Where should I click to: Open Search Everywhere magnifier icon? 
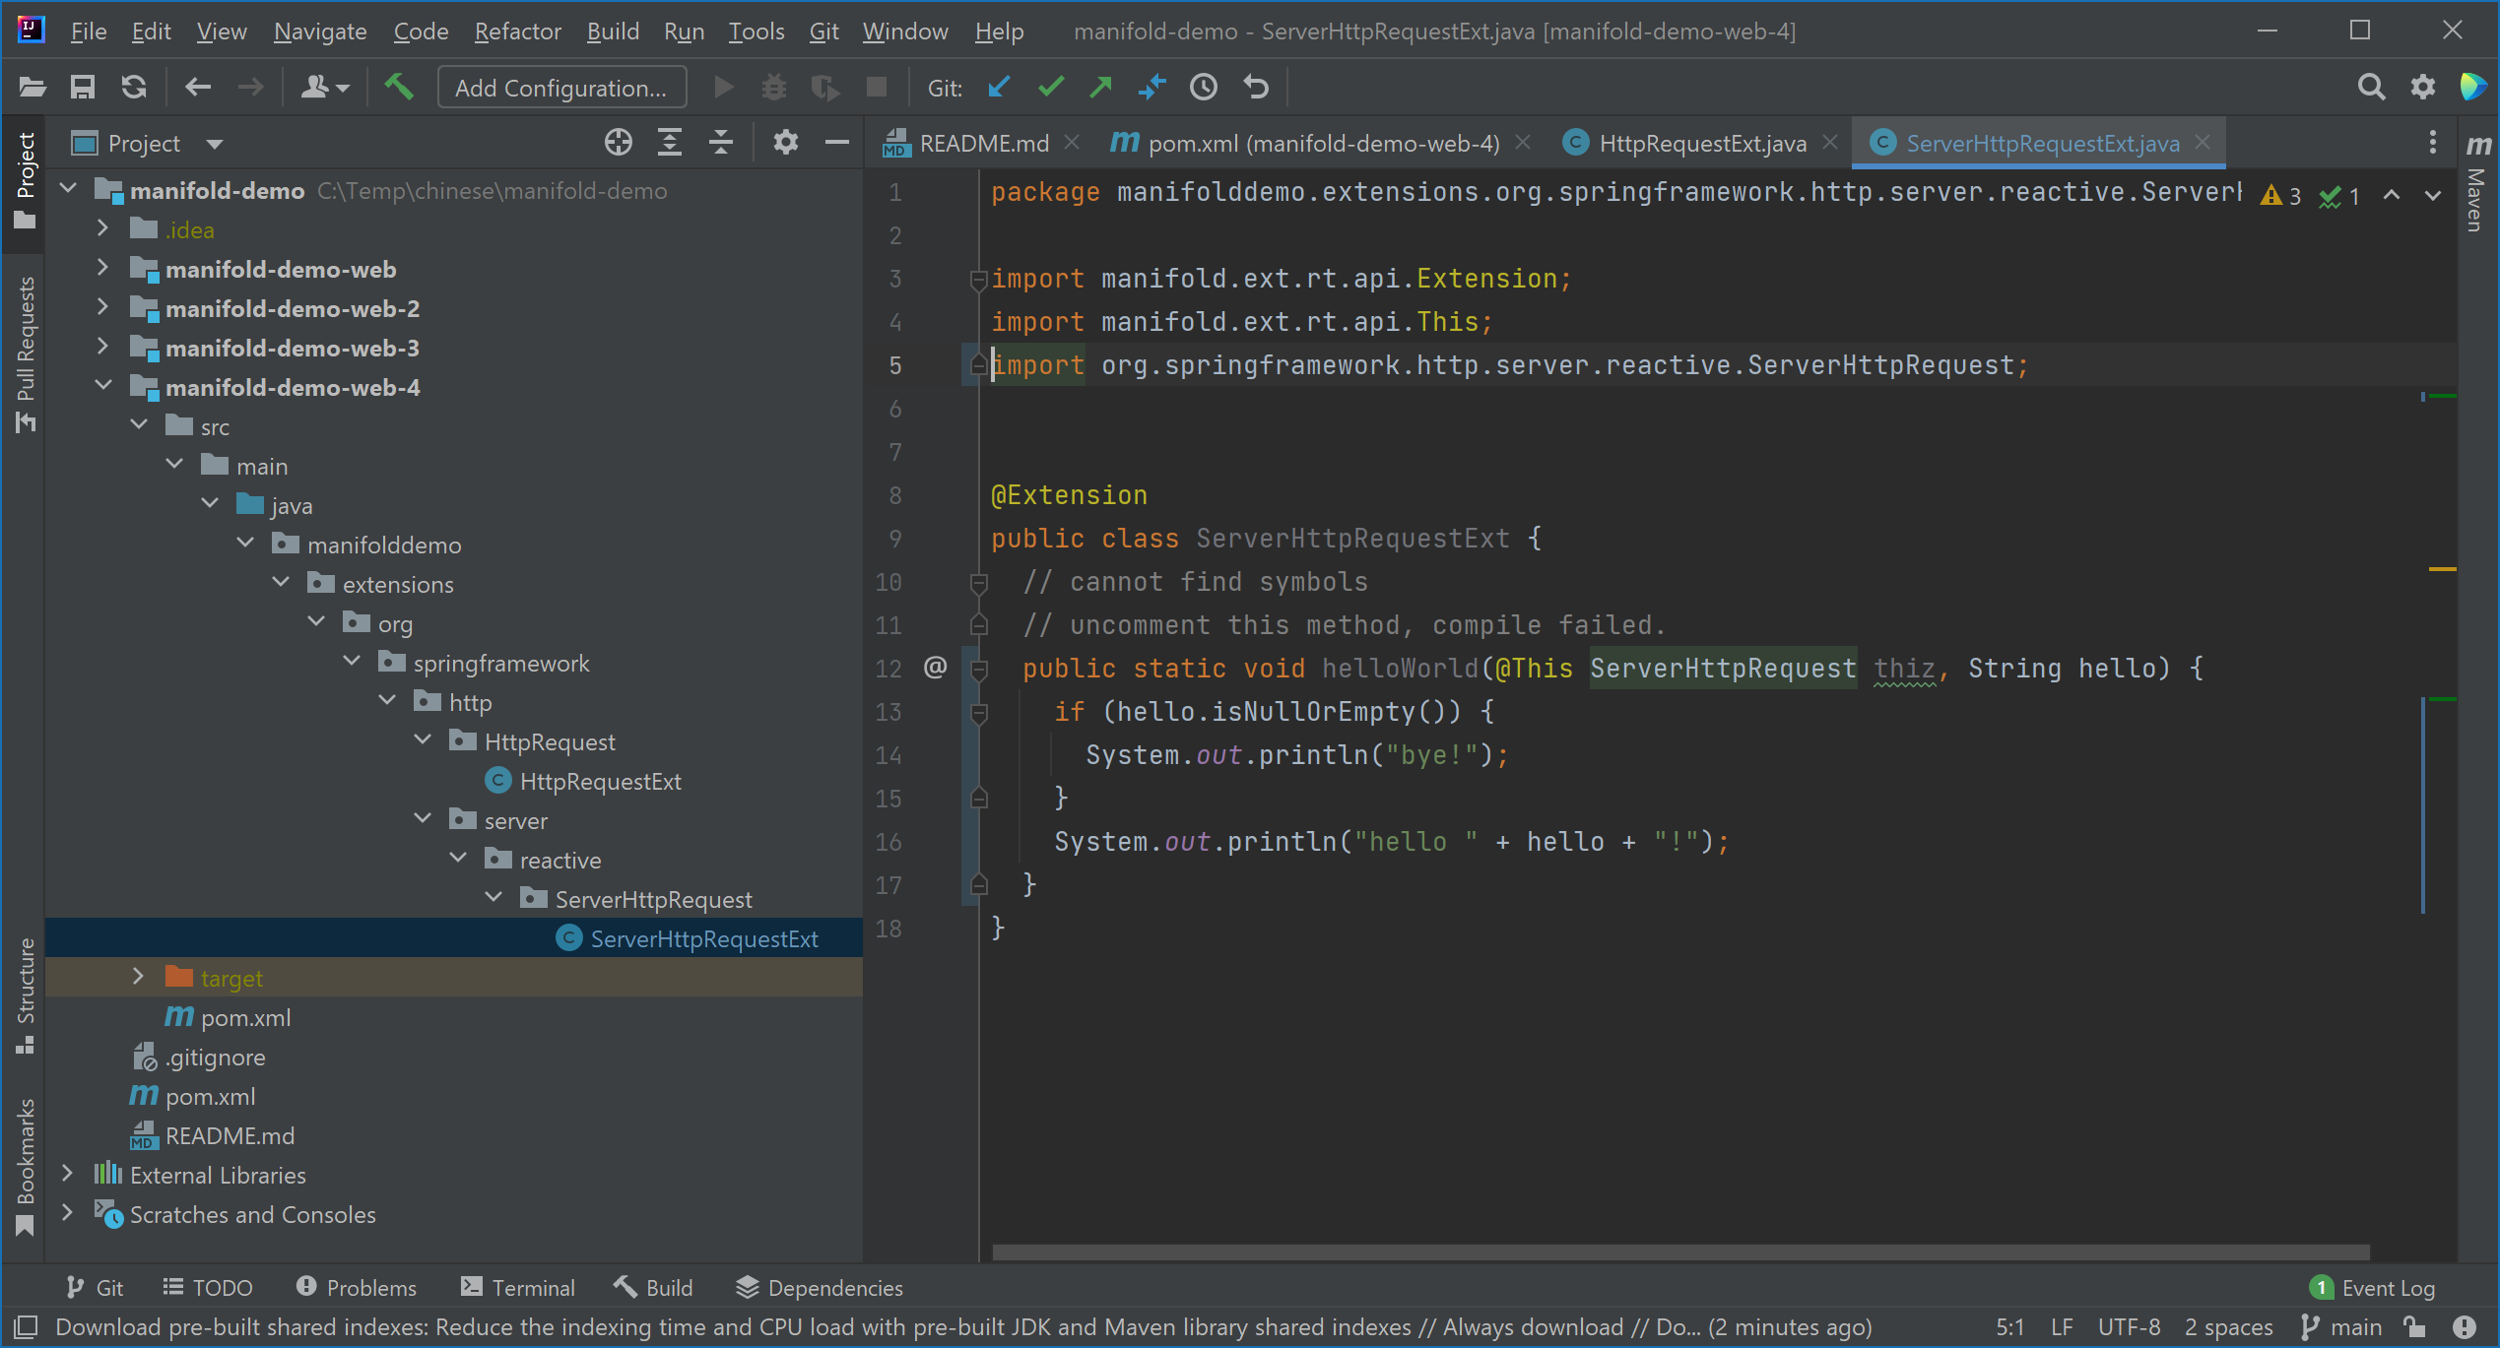2371,87
